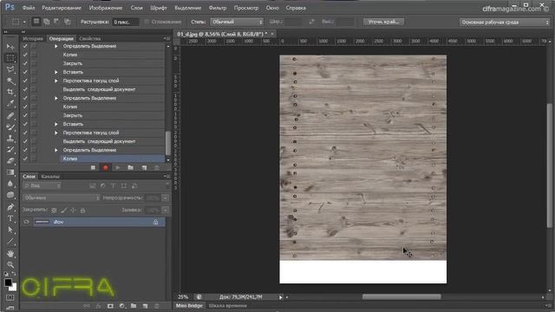Click the Play action button
555x312 pixels.
coord(118,167)
